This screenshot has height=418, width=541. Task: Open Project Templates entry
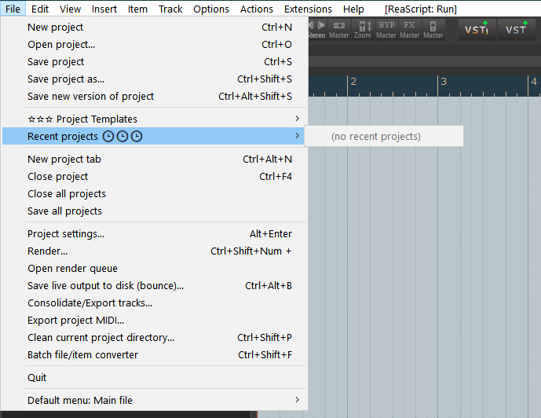(154, 119)
